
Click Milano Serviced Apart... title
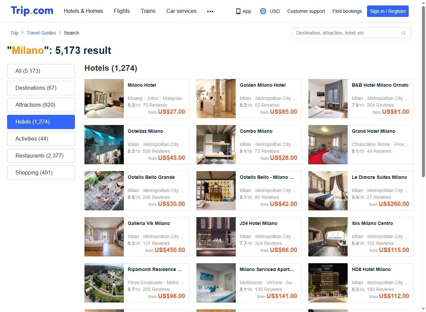click(267, 269)
